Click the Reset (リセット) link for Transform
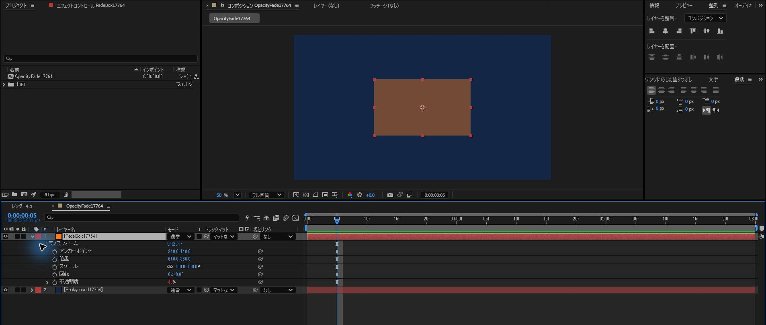 (x=174, y=244)
